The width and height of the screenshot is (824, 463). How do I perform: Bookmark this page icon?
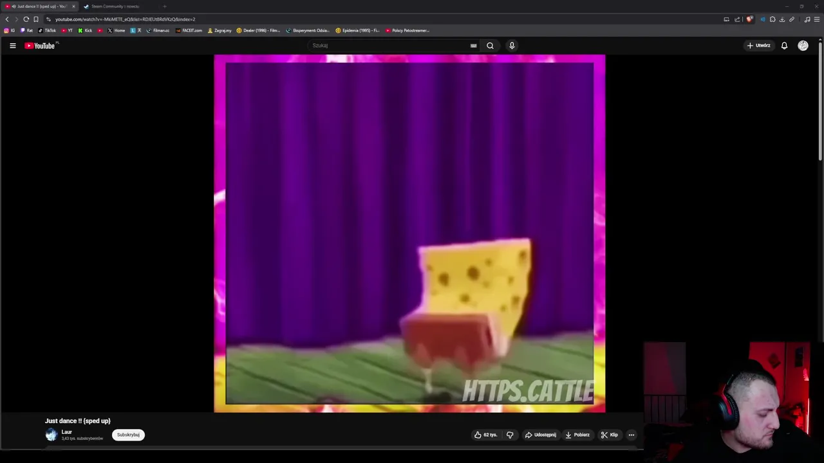(36, 19)
